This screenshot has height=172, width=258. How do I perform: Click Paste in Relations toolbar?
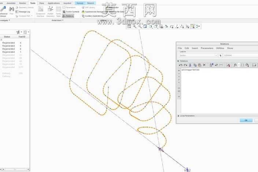199,65
